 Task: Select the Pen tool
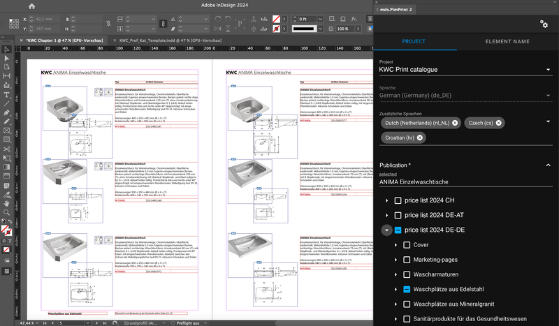[x=6, y=112]
